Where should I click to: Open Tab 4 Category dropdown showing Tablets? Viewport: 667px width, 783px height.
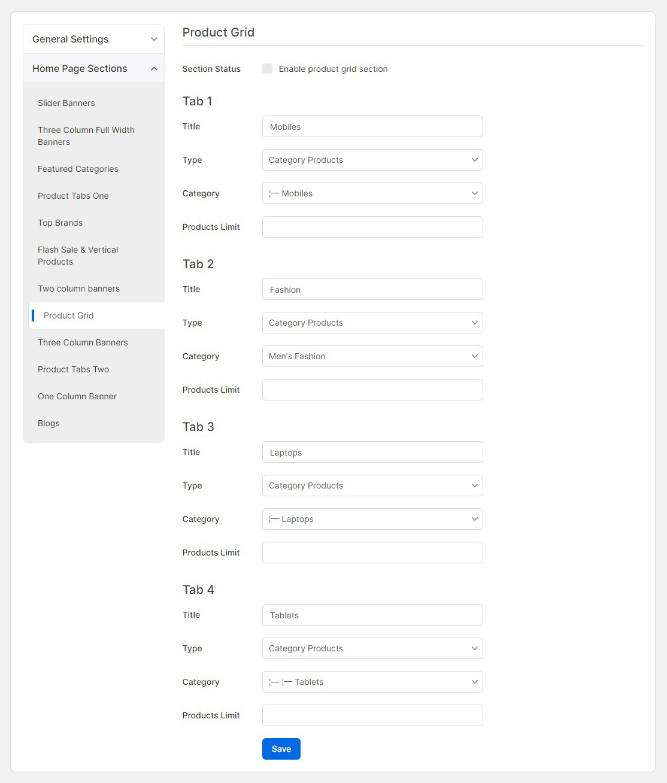click(372, 682)
